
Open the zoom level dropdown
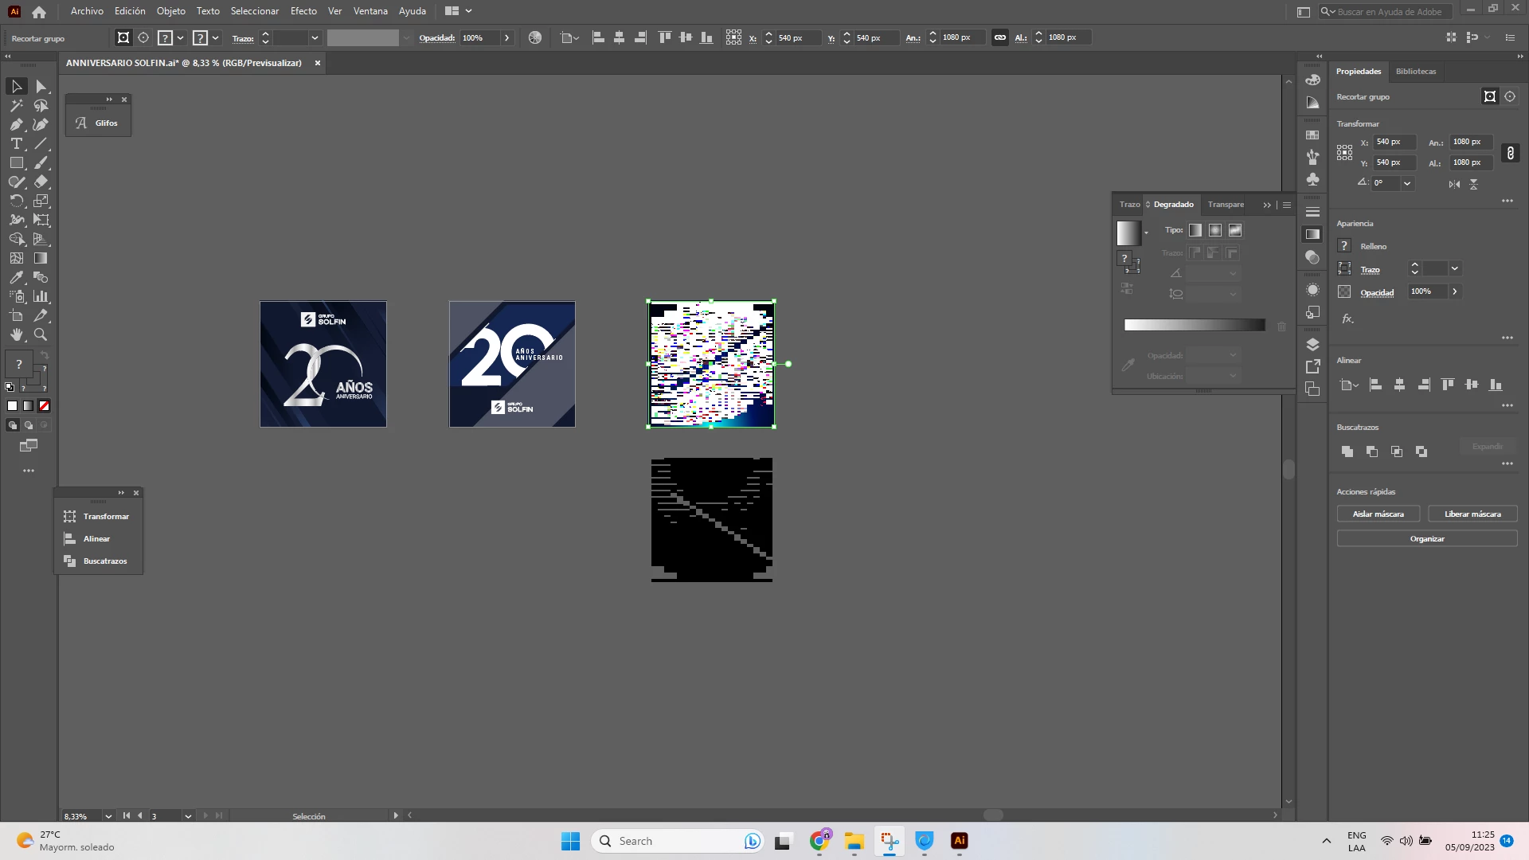point(108,816)
